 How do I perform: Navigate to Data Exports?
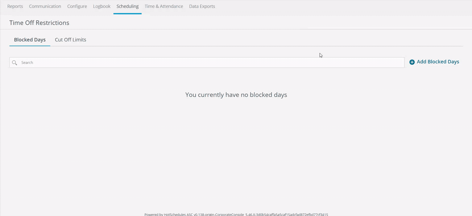click(202, 6)
